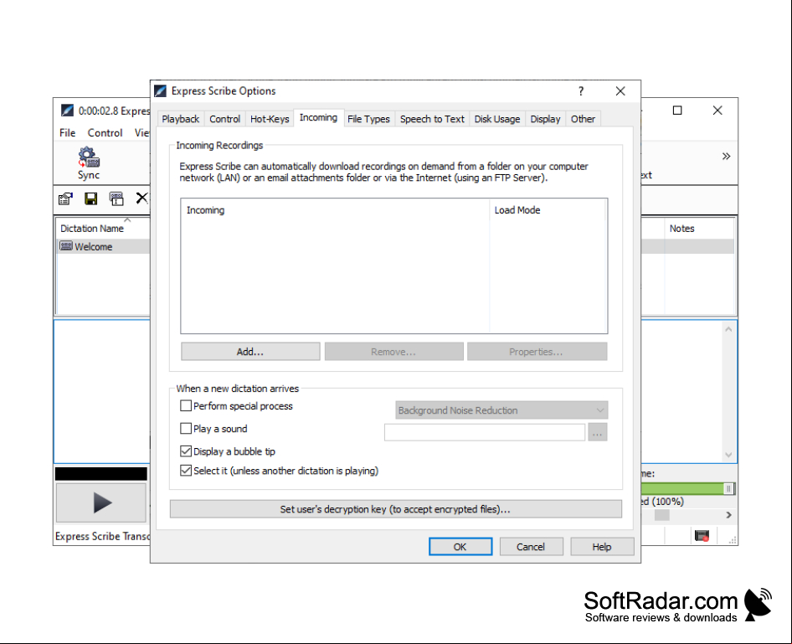Click the scroll up arrow in notes pane
The width and height of the screenshot is (792, 644).
point(728,329)
